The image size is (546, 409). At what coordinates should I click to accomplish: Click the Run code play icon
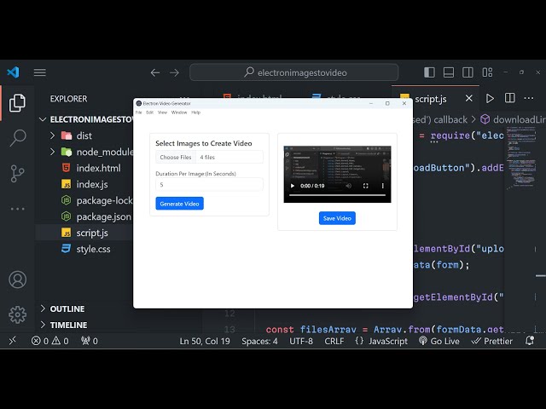[490, 99]
